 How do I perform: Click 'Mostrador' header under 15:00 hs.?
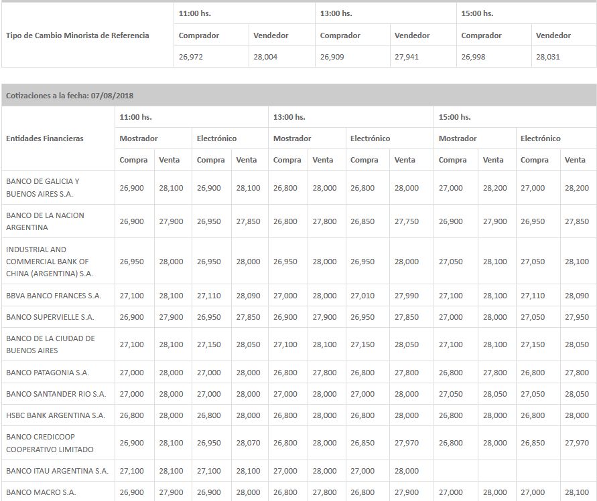point(458,138)
